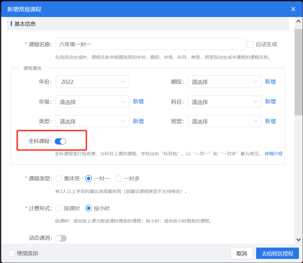303x263 pixels.
Task: Click 新增 next to 期段
Action: (270, 81)
